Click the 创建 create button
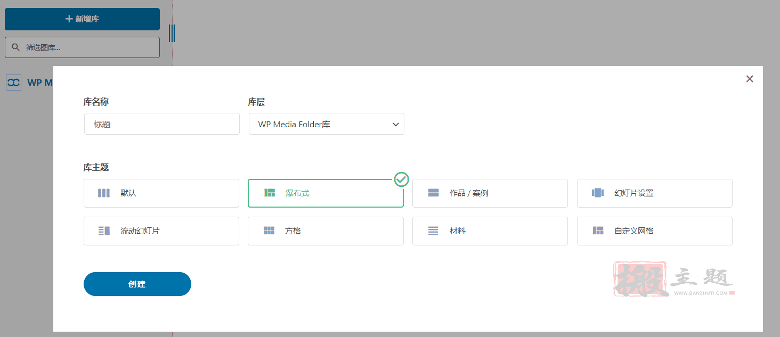The width and height of the screenshot is (780, 337). 137,284
